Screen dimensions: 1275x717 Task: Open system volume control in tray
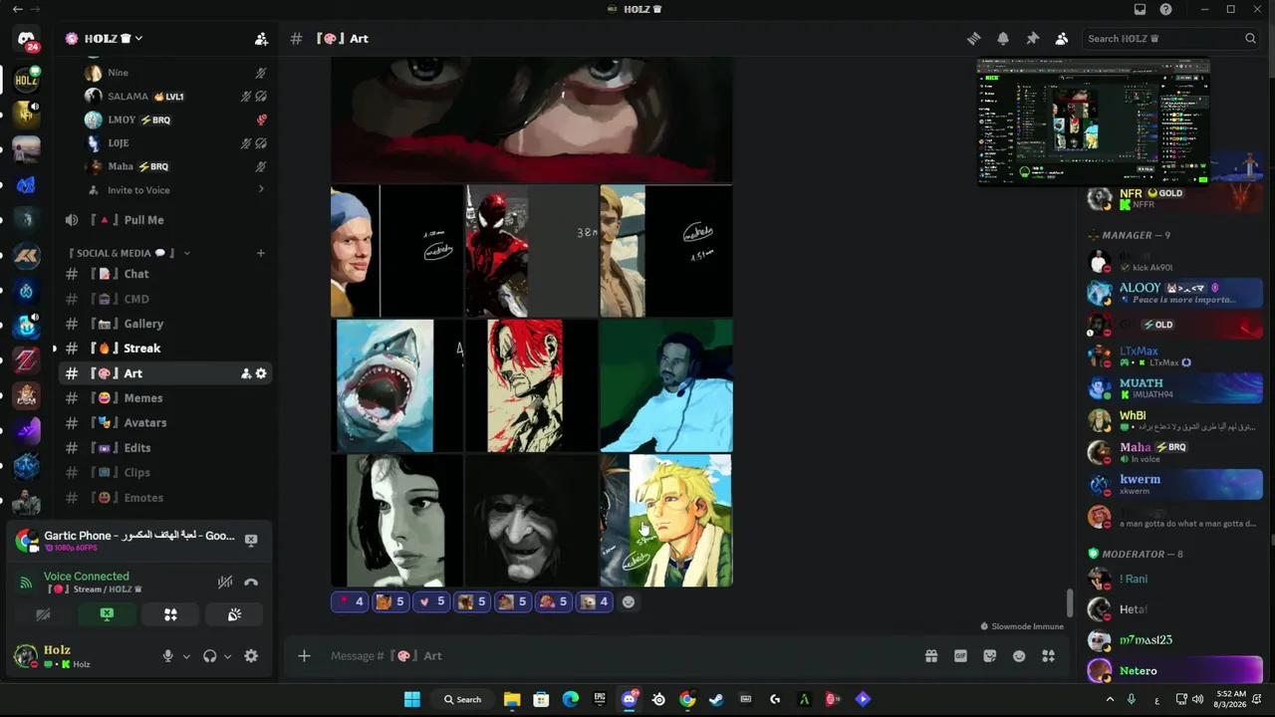coord(1197,699)
